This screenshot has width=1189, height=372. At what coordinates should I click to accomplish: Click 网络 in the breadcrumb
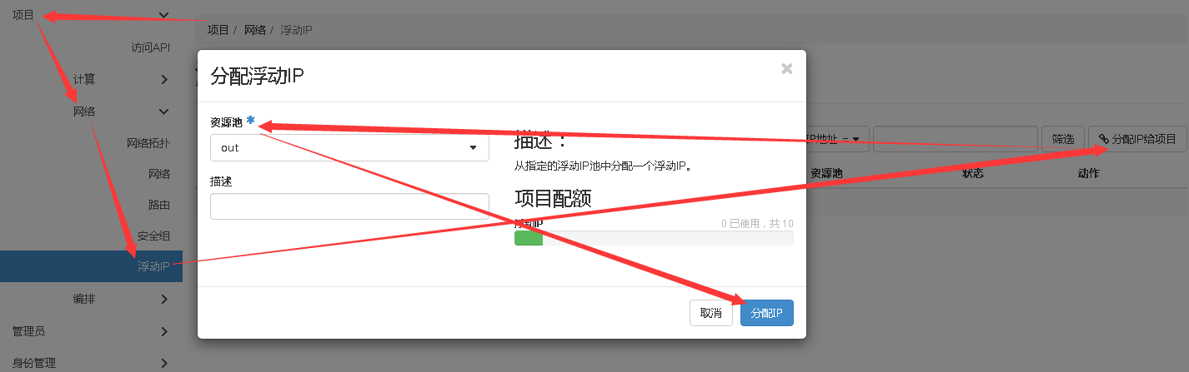pyautogui.click(x=255, y=29)
